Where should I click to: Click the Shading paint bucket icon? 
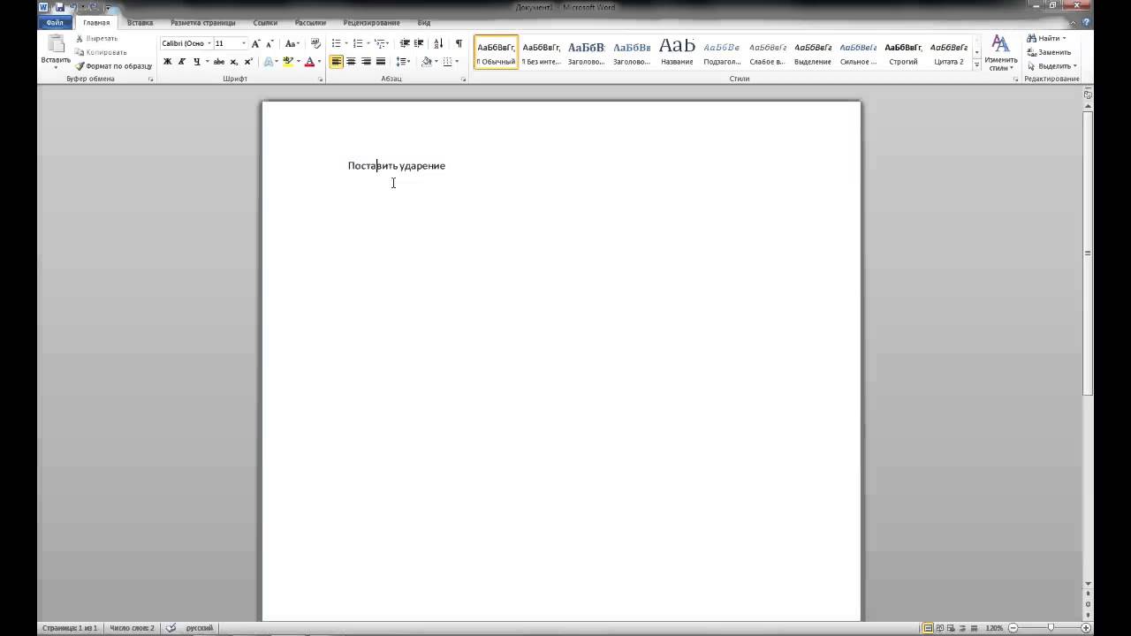(x=426, y=62)
